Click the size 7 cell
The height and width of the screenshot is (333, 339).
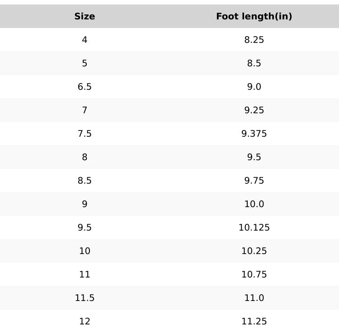click(x=85, y=110)
